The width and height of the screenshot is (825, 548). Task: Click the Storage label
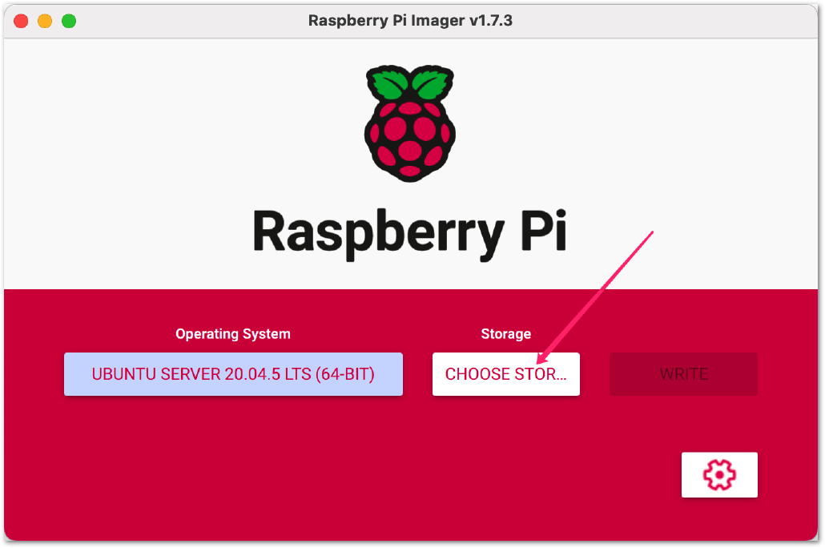(505, 334)
